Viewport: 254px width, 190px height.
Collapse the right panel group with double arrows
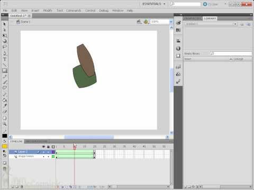[x=251, y=15]
